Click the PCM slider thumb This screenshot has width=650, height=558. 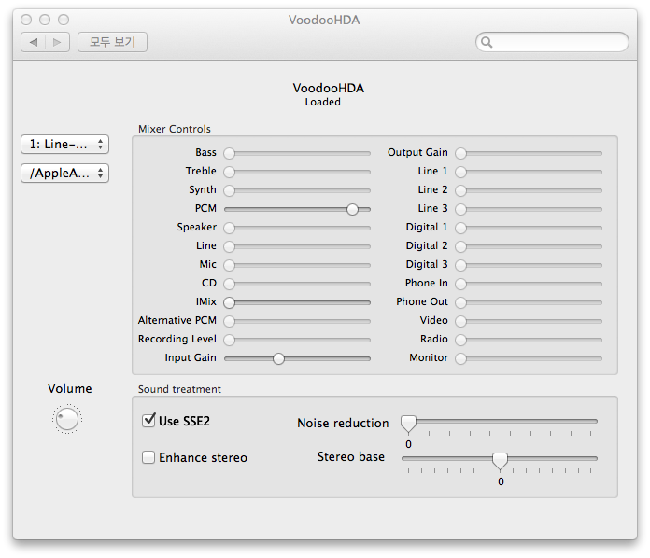[x=352, y=209]
